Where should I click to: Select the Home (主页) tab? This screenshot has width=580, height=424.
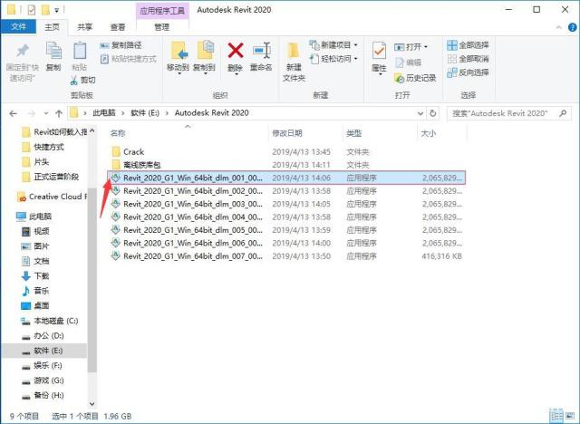click(53, 27)
